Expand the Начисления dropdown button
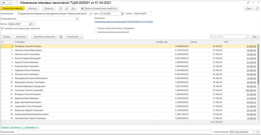The image size is (261, 135). click(x=73, y=37)
